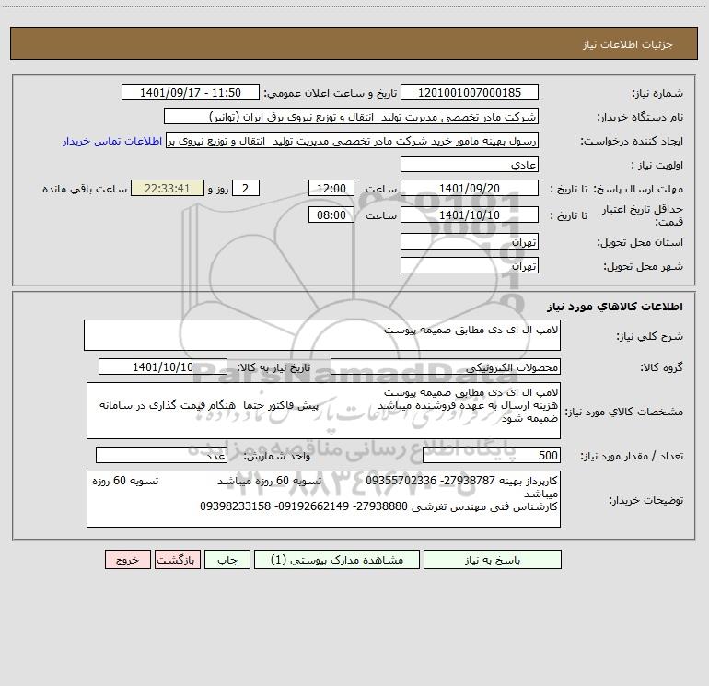Open اطلاعات تماس خریدار link
The image size is (709, 686).
(112, 141)
